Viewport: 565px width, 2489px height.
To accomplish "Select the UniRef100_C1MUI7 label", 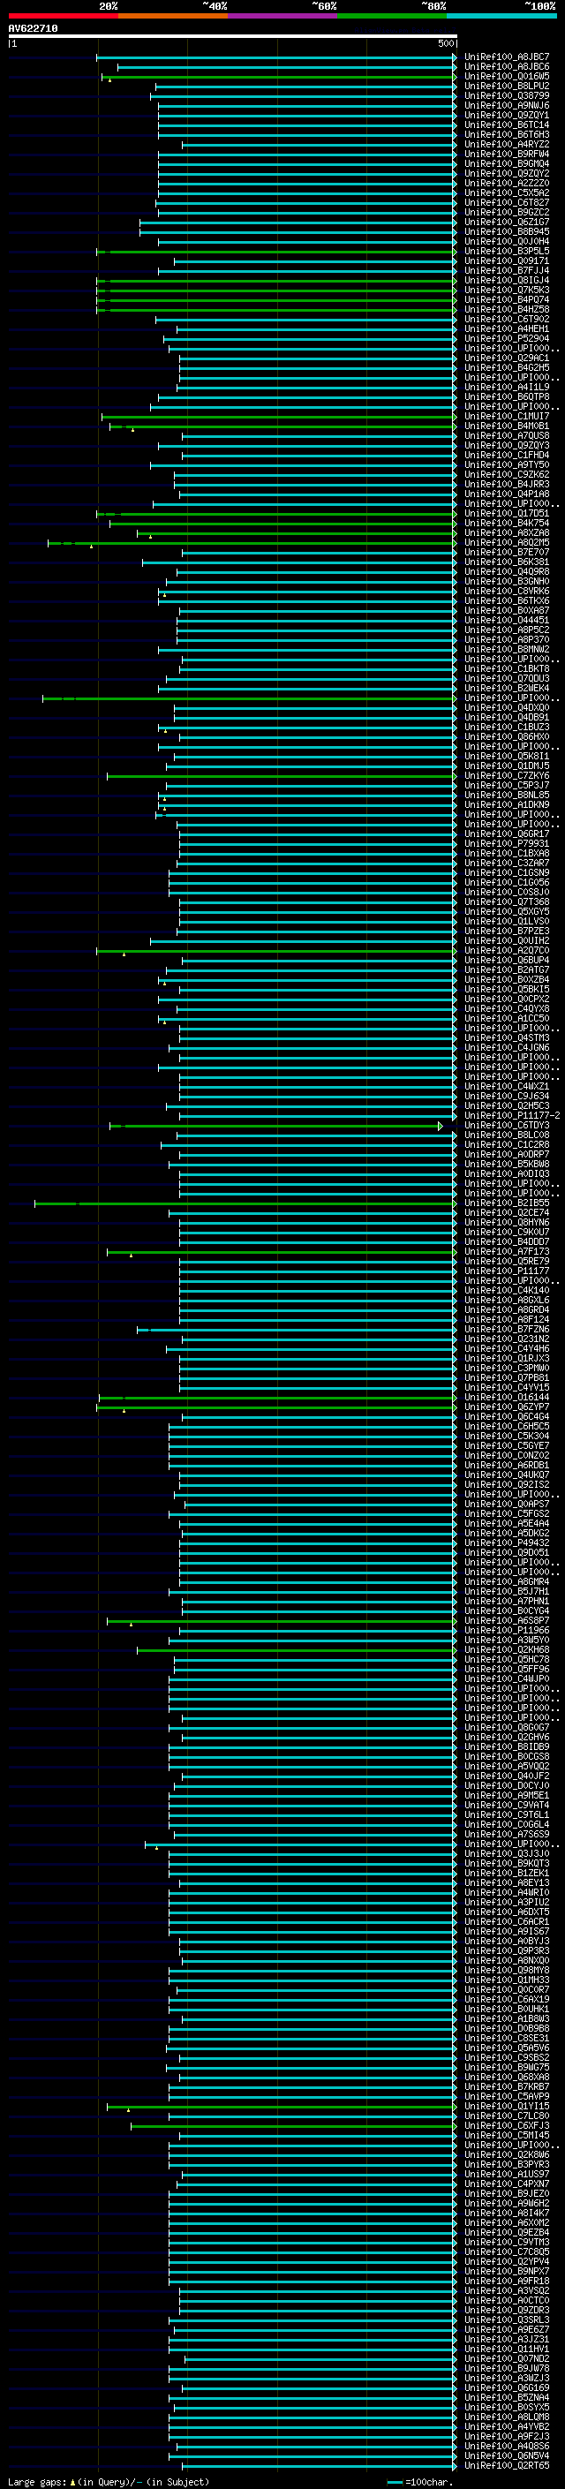I will pos(506,417).
